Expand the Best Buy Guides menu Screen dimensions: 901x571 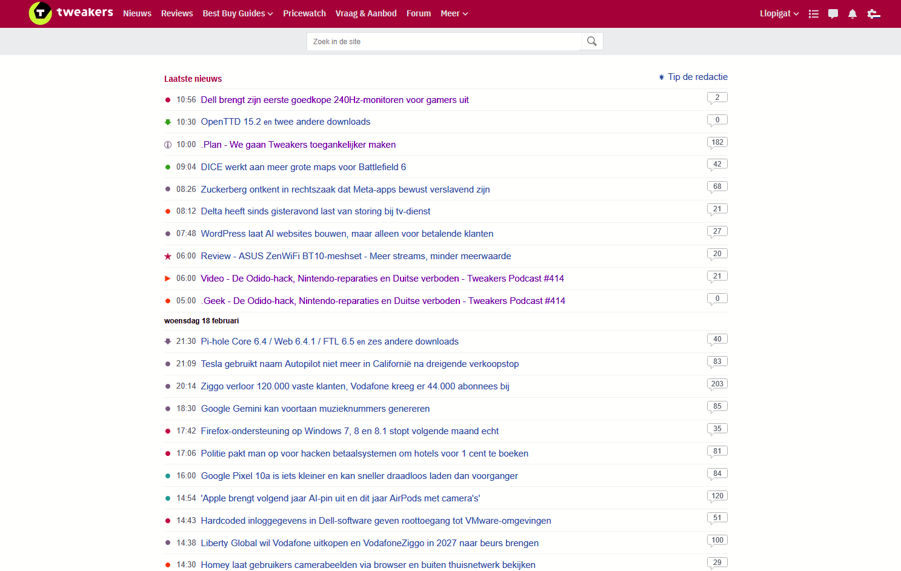click(x=238, y=13)
